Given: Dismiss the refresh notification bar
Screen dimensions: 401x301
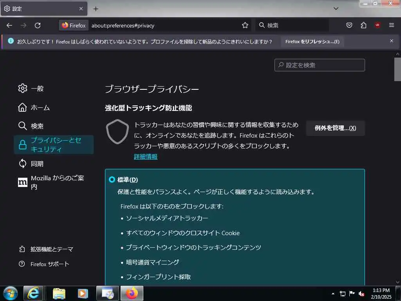Looking at the screenshot, I should [x=392, y=41].
